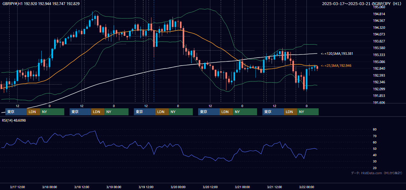
Task: Click RSI scale value 30
Action: [375, 161]
